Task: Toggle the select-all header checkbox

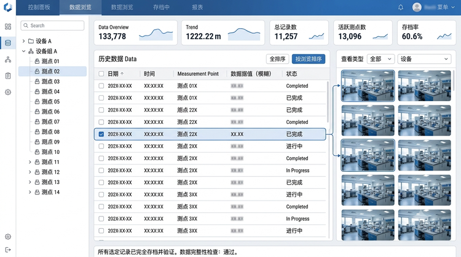Action: [x=101, y=74]
